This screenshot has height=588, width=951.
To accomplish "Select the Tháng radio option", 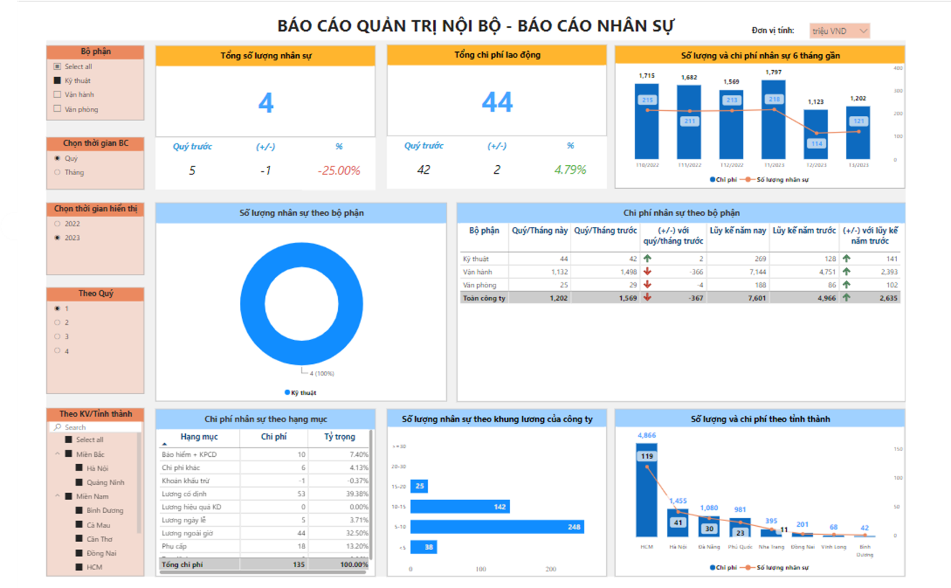I will tap(58, 172).
